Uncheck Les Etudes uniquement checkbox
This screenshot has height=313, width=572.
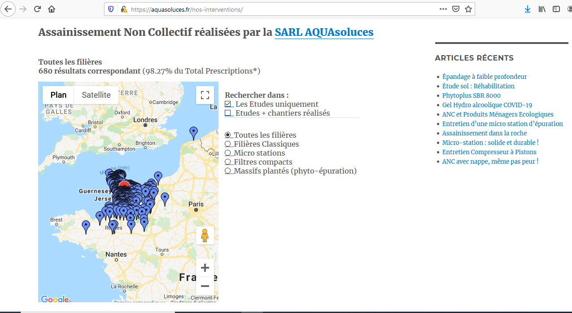click(x=228, y=104)
